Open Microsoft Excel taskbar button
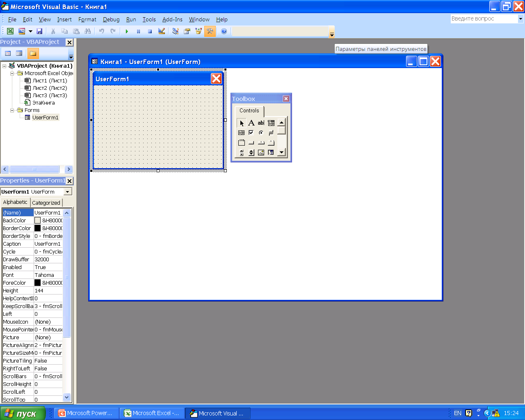Image resolution: width=525 pixels, height=420 pixels. [x=152, y=413]
